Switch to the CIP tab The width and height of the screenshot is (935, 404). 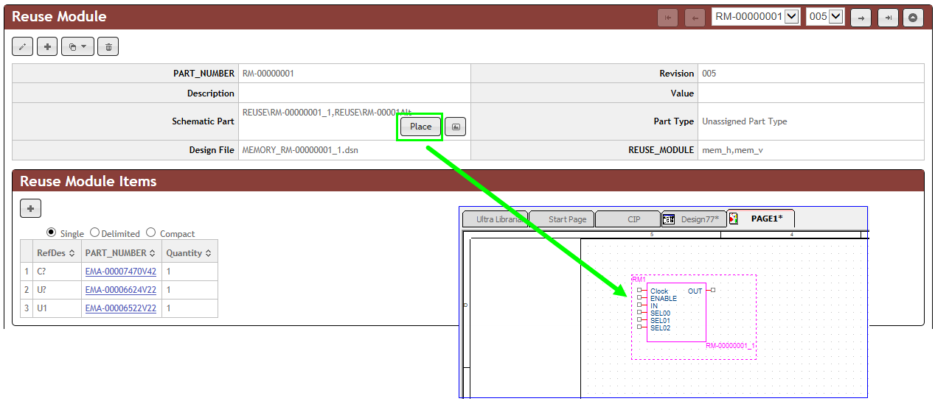click(x=628, y=219)
